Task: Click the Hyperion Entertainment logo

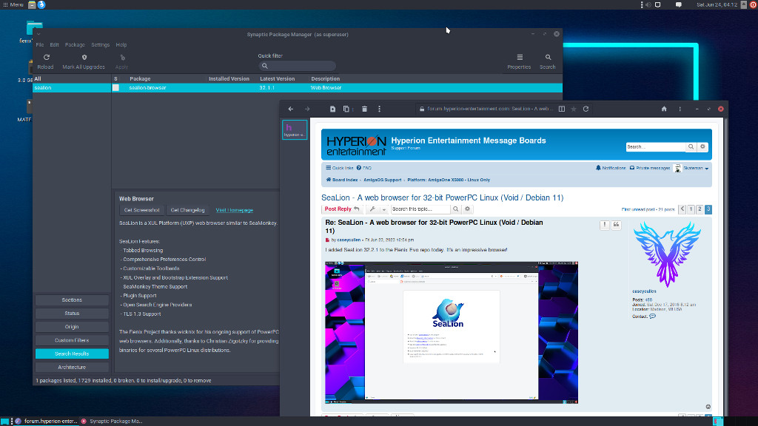Action: 356,146
